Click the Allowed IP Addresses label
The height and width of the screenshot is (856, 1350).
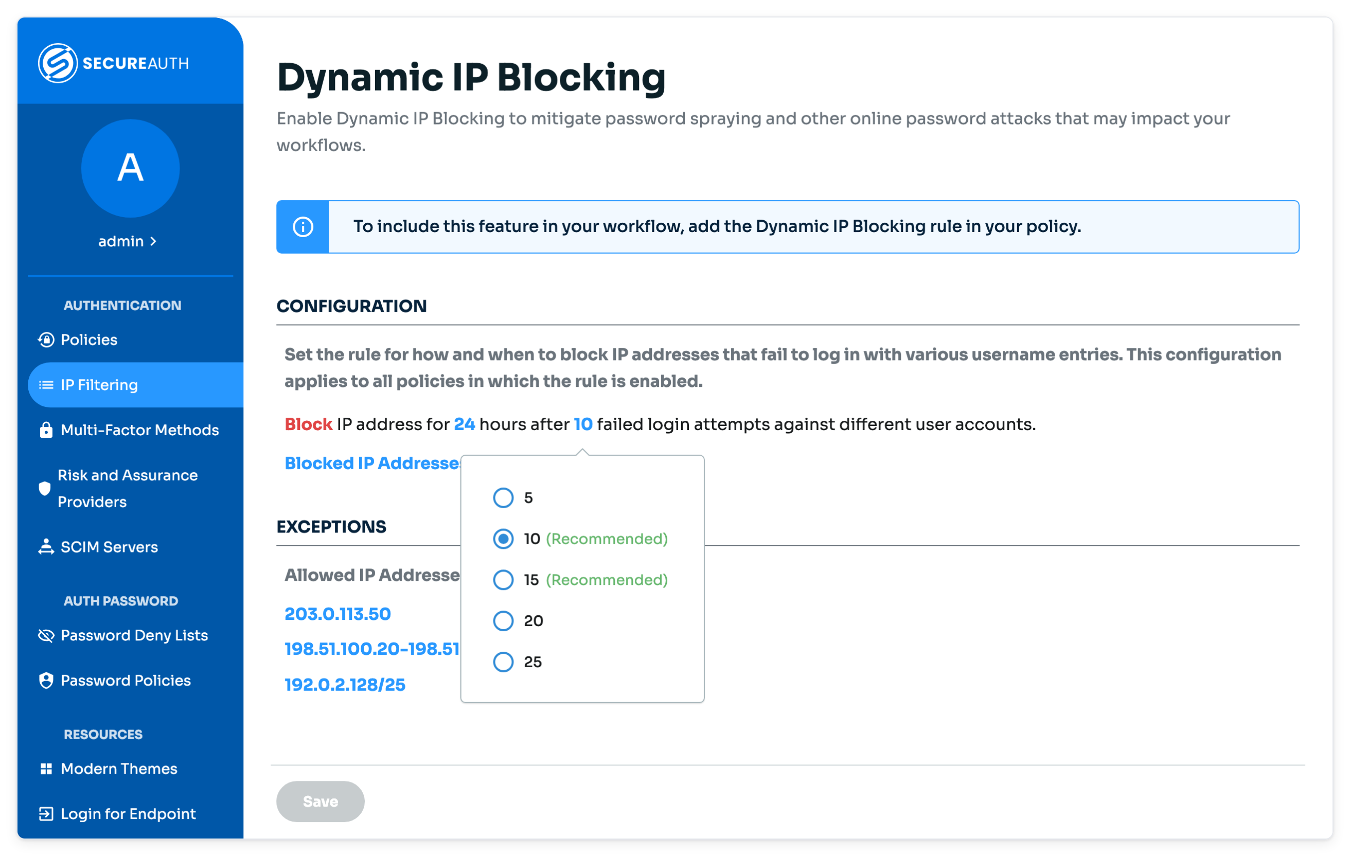(372, 575)
